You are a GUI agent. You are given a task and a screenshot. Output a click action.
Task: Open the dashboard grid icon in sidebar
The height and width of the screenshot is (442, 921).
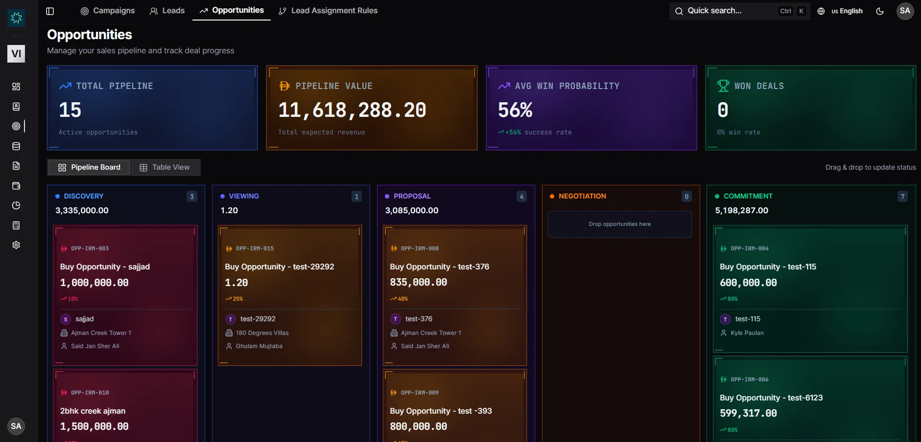[16, 87]
